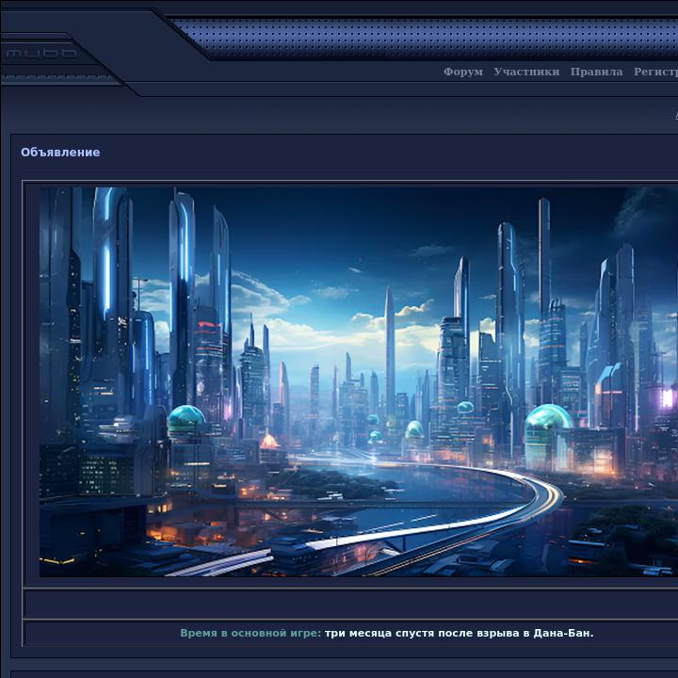Click the Время в основной игре label

coord(250,633)
